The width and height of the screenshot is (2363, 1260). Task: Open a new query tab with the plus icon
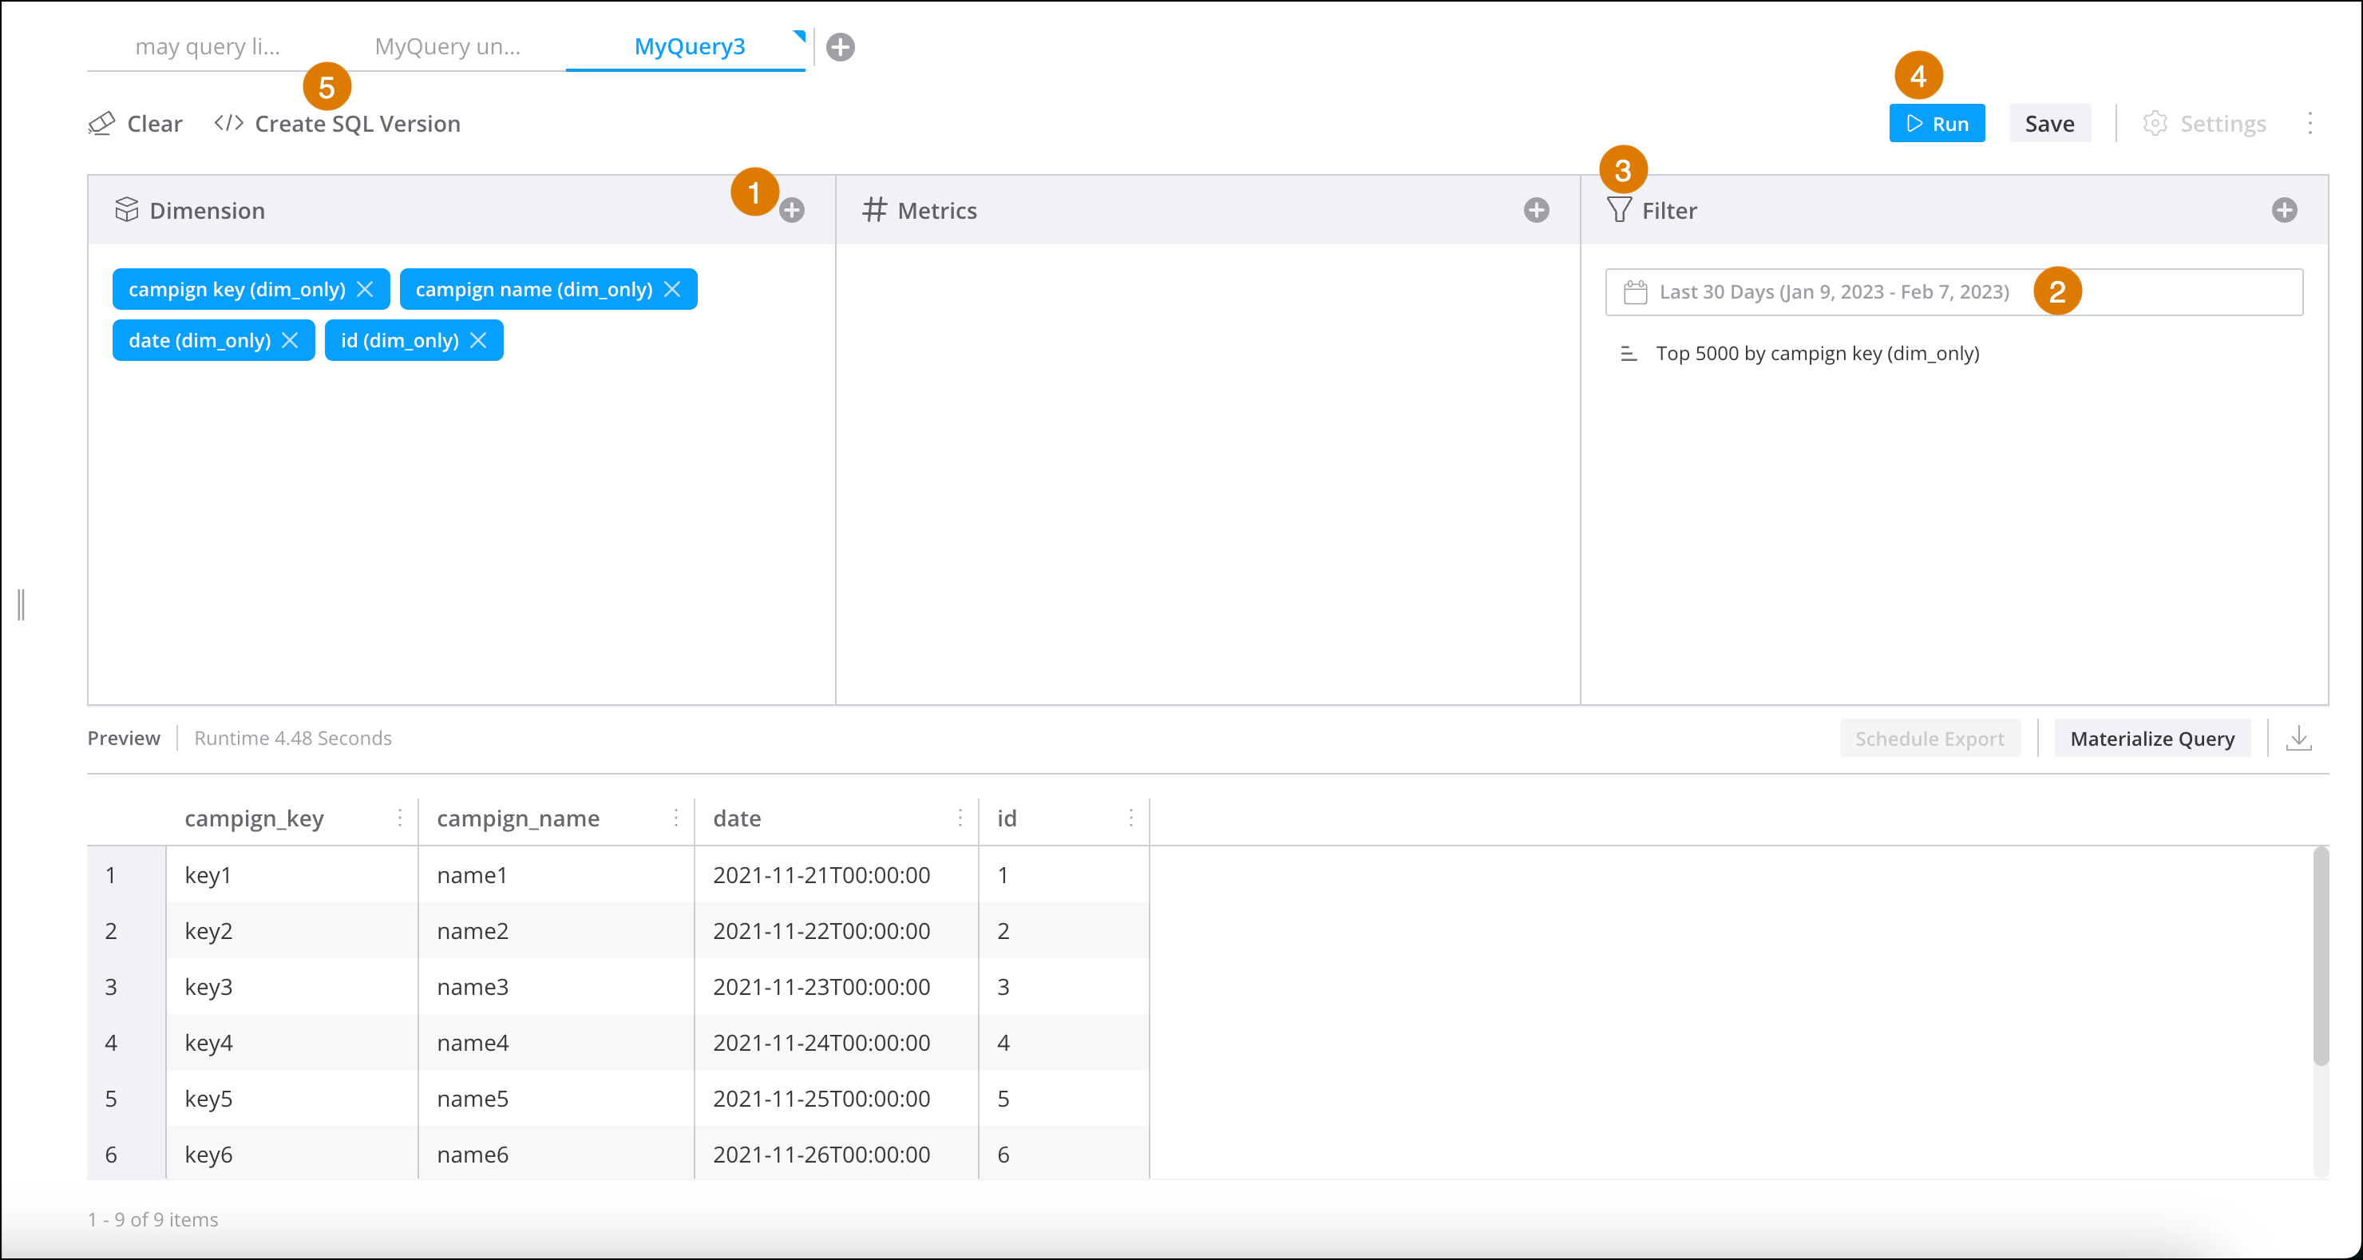[x=841, y=47]
